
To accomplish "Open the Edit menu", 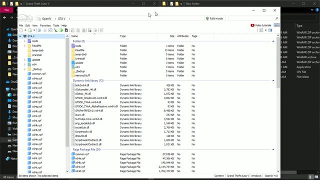I will (27, 25).
